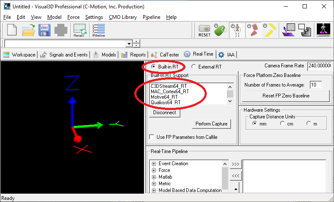Toggle the red segment geometry icon
The image size is (334, 202).
point(253,30)
